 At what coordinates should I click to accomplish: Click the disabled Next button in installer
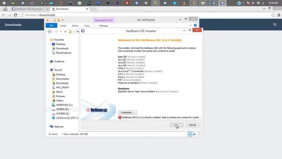click(176, 125)
